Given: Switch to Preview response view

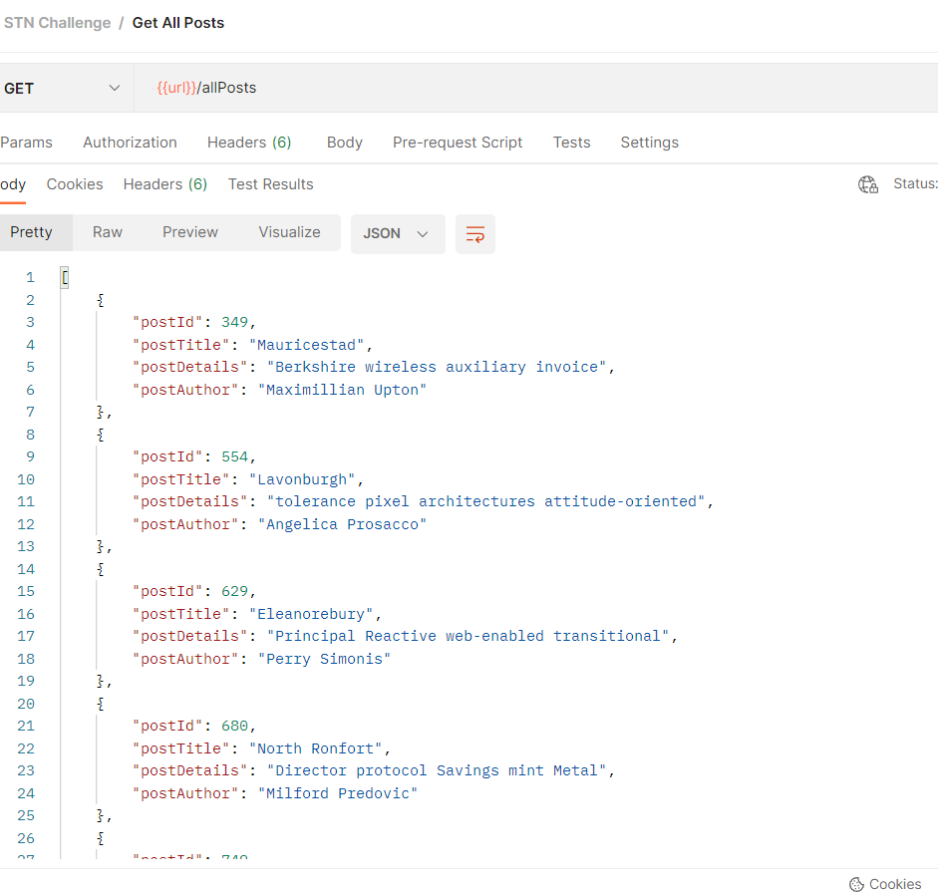Looking at the screenshot, I should click(x=190, y=232).
